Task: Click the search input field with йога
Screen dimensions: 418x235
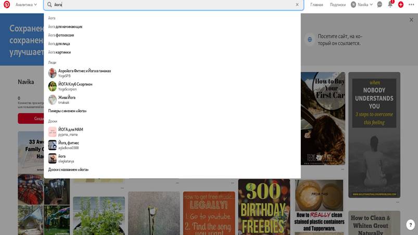Action: pos(172,5)
